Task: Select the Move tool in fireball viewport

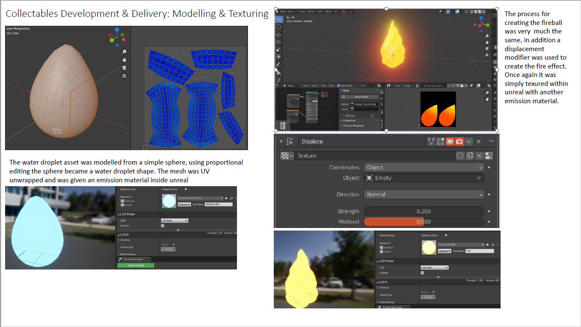Action: (278, 35)
